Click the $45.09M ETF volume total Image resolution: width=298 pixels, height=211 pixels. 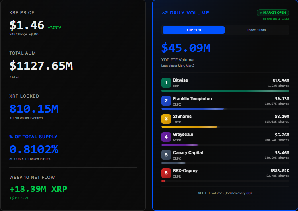click(186, 48)
